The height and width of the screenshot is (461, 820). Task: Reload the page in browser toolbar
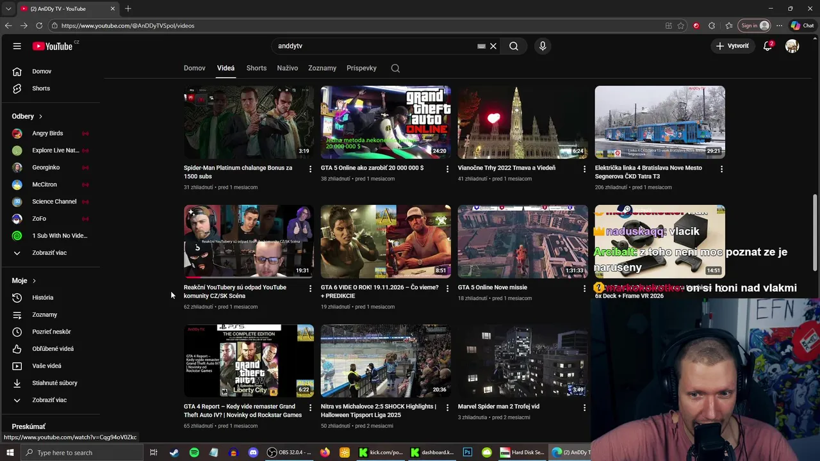pyautogui.click(x=39, y=26)
